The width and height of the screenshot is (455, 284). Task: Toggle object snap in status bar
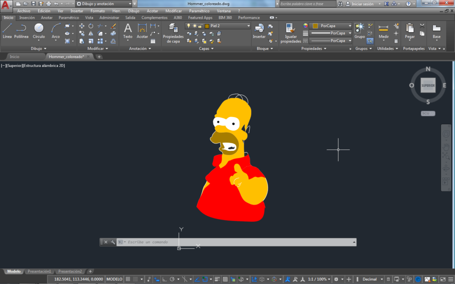pos(205,279)
